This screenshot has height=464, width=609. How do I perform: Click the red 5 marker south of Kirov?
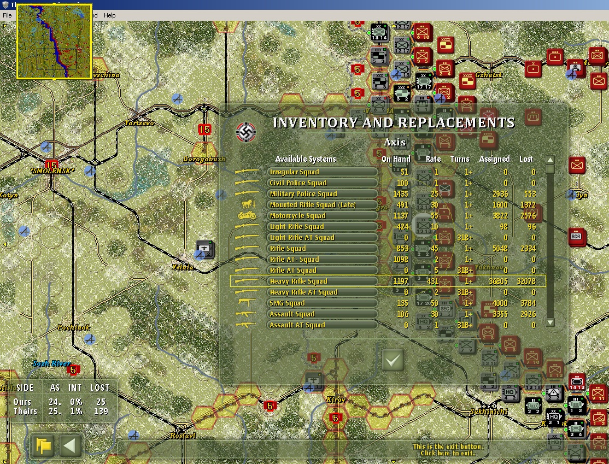click(336, 418)
